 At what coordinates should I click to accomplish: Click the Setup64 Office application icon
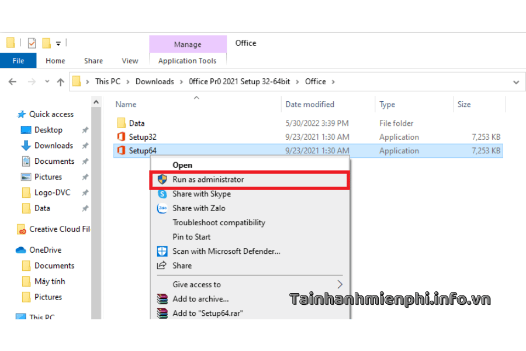click(x=121, y=151)
